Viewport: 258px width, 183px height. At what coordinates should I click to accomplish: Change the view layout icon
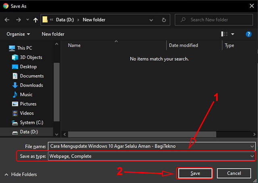click(x=224, y=34)
